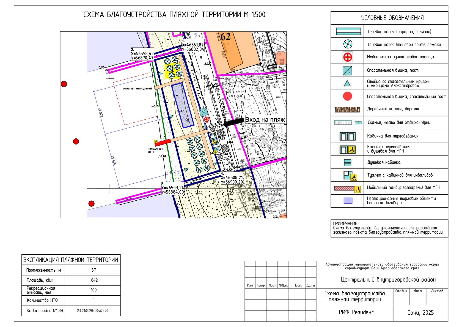Select the 'ПРИМЕЧАНИЕ' note heading

coord(345,224)
